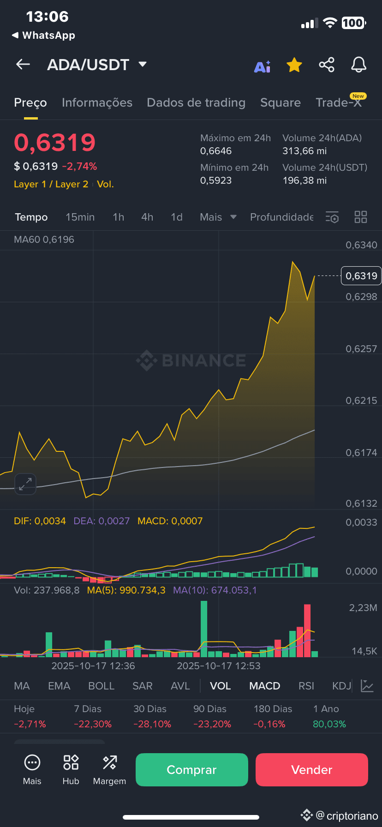Toggle the VOL sub-indicator
The width and height of the screenshot is (382, 827).
point(221,686)
